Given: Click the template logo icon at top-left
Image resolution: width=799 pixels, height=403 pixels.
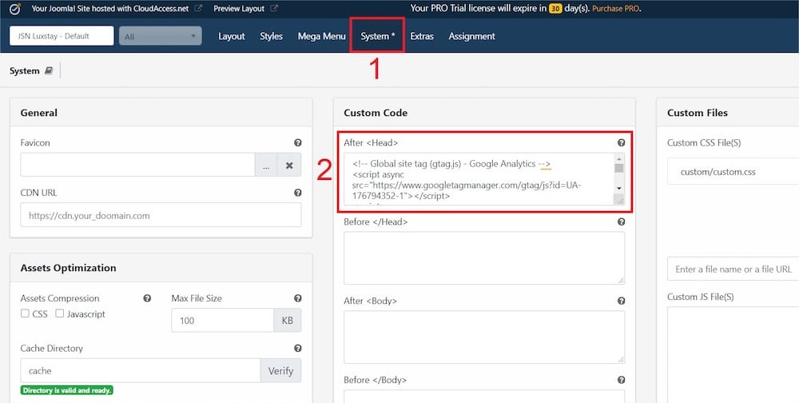Looking at the screenshot, I should pos(15,9).
